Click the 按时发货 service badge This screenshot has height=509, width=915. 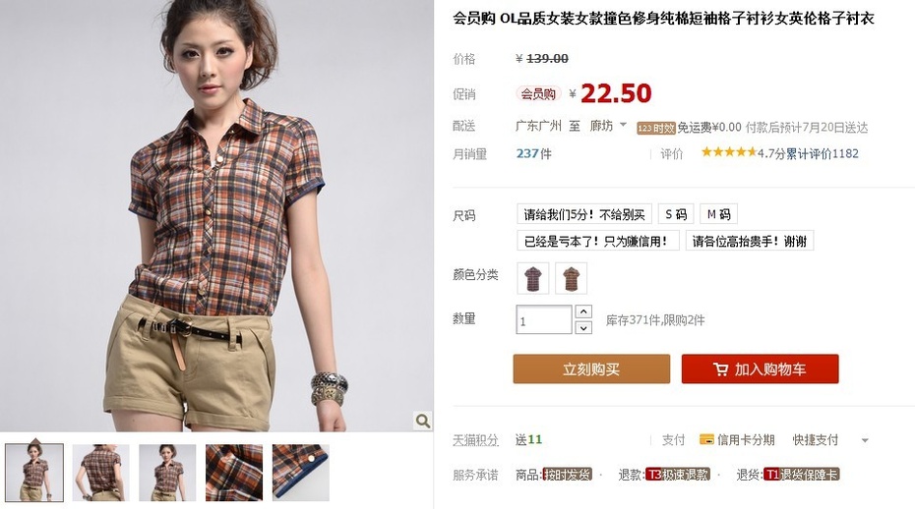tap(567, 475)
